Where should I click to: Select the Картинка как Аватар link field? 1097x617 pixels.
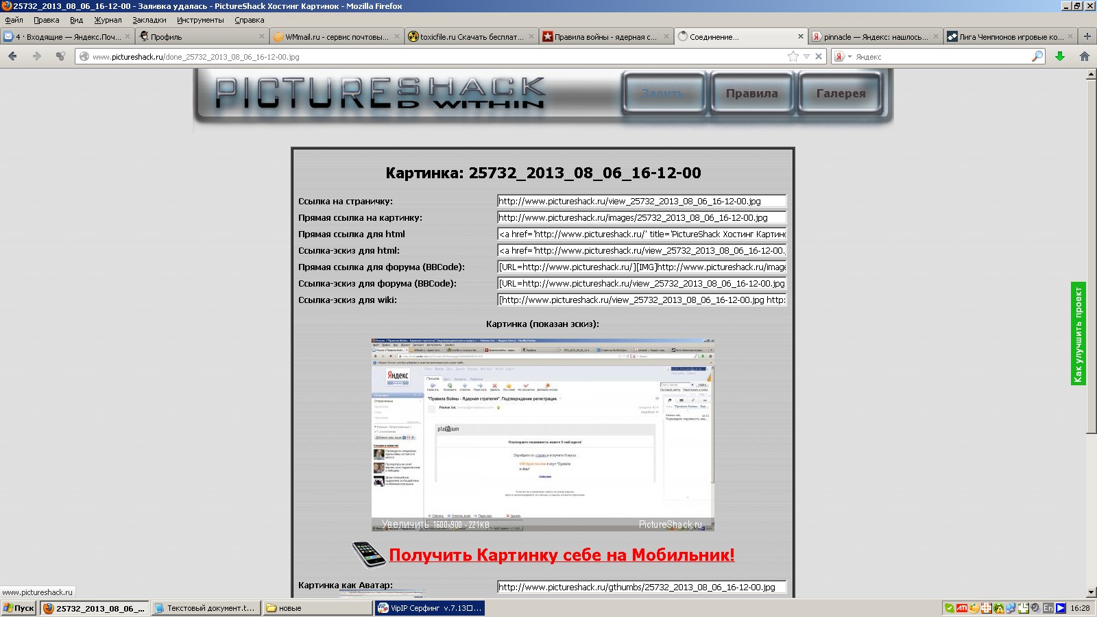(x=641, y=587)
